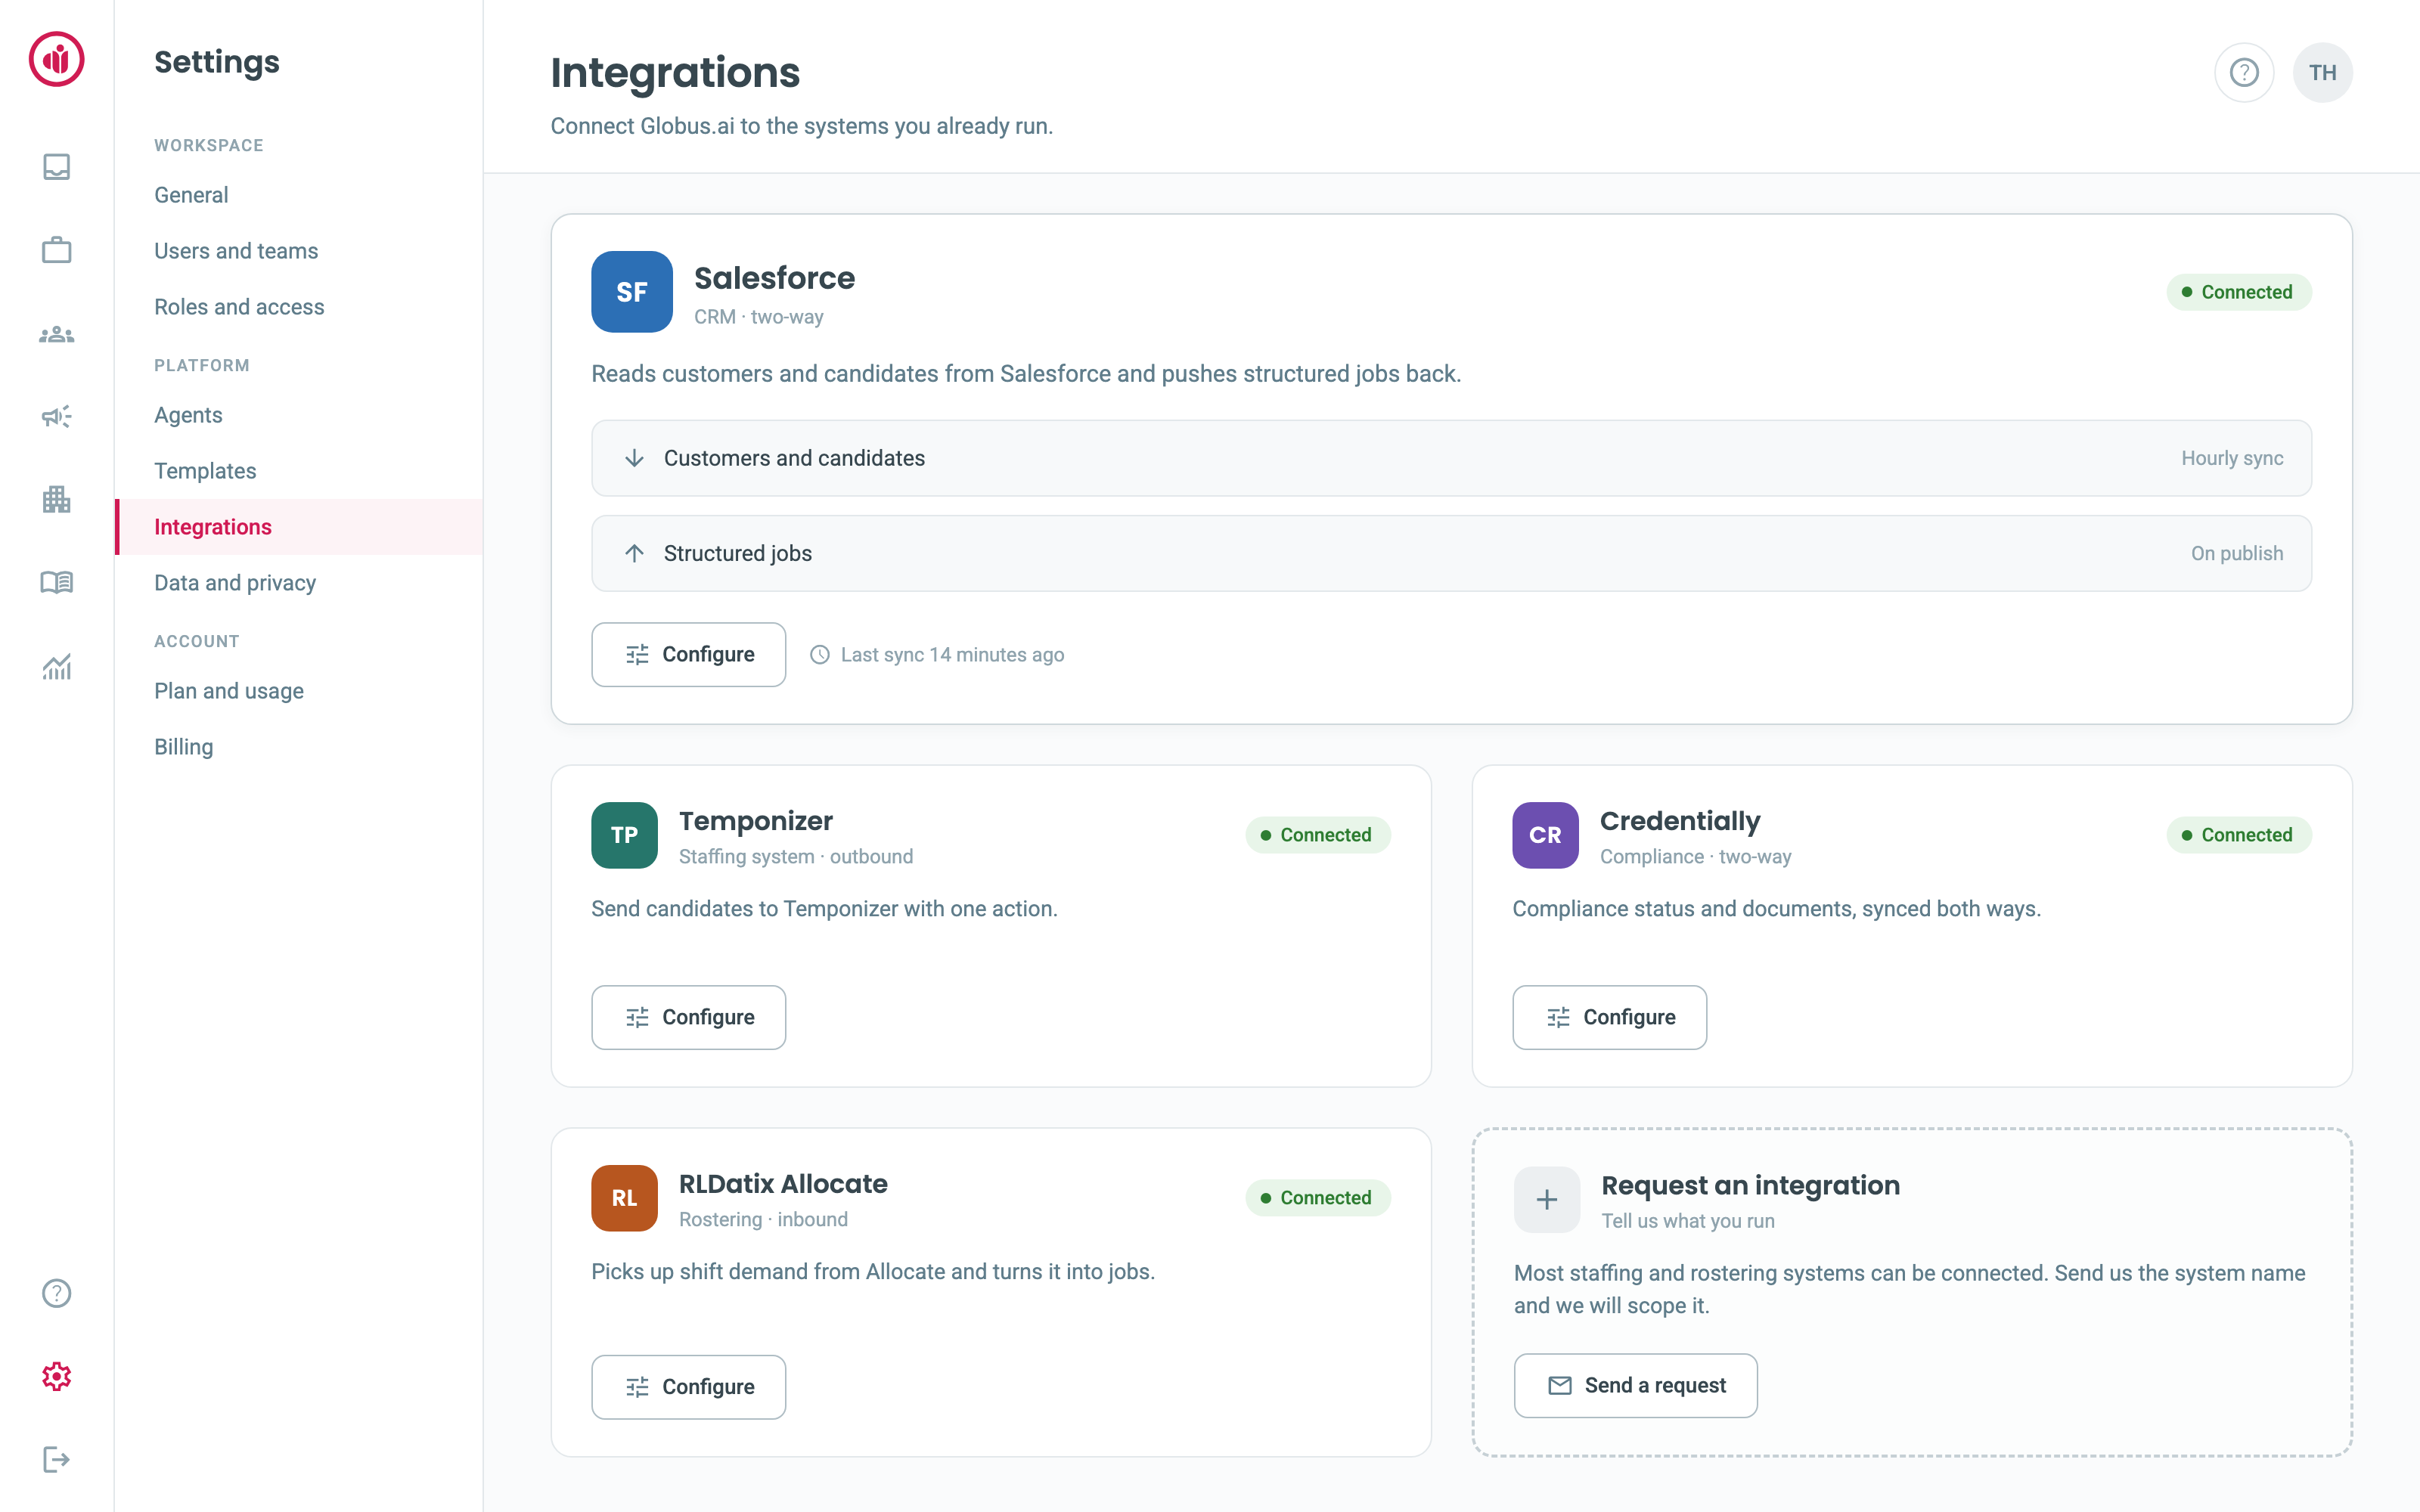Configure the RLDatix Allocate integration
This screenshot has height=1512, width=2420.
pyautogui.click(x=688, y=1387)
